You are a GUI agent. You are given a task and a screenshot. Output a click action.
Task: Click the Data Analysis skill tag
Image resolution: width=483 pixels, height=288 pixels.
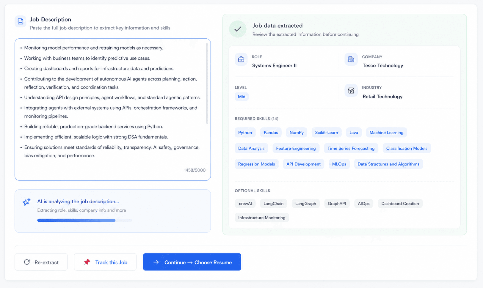(x=251, y=148)
